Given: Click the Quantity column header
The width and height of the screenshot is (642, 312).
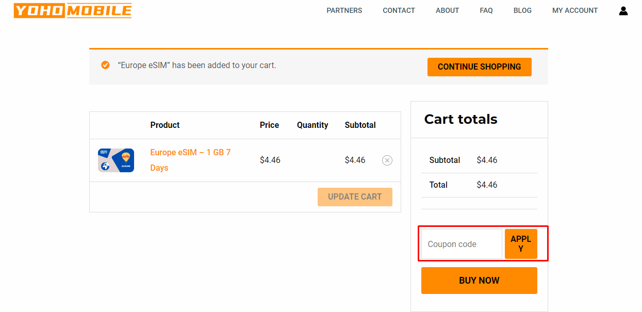Looking at the screenshot, I should coord(312,125).
